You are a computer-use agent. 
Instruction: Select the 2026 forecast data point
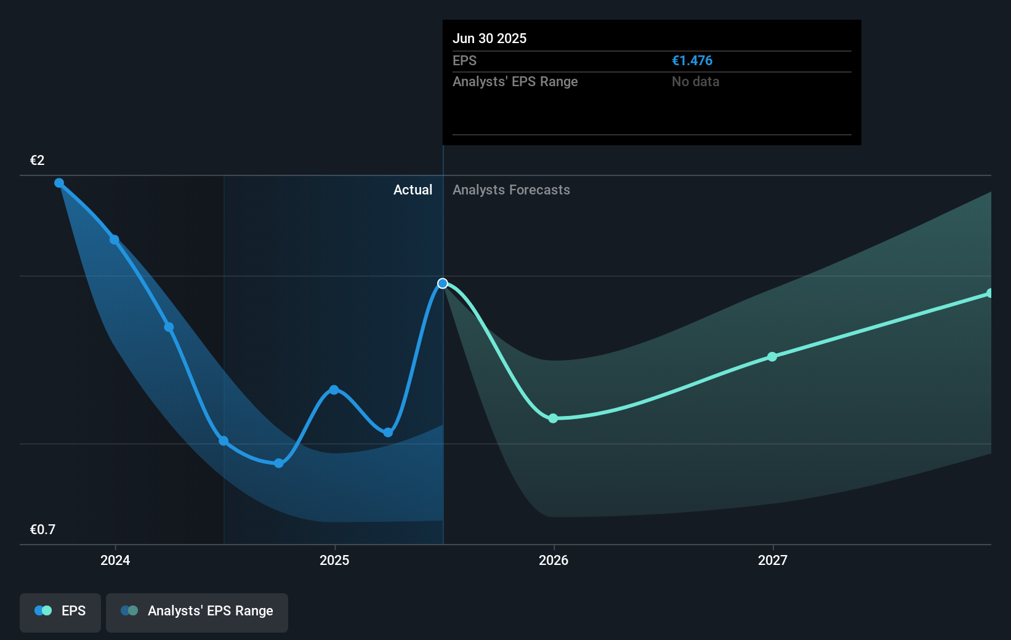(554, 418)
